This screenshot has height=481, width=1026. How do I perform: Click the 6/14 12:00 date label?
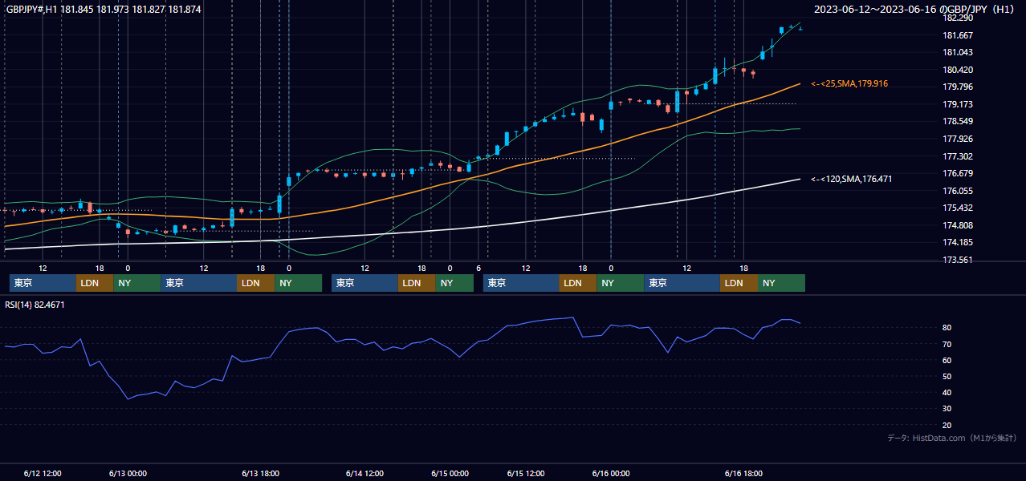tap(364, 474)
